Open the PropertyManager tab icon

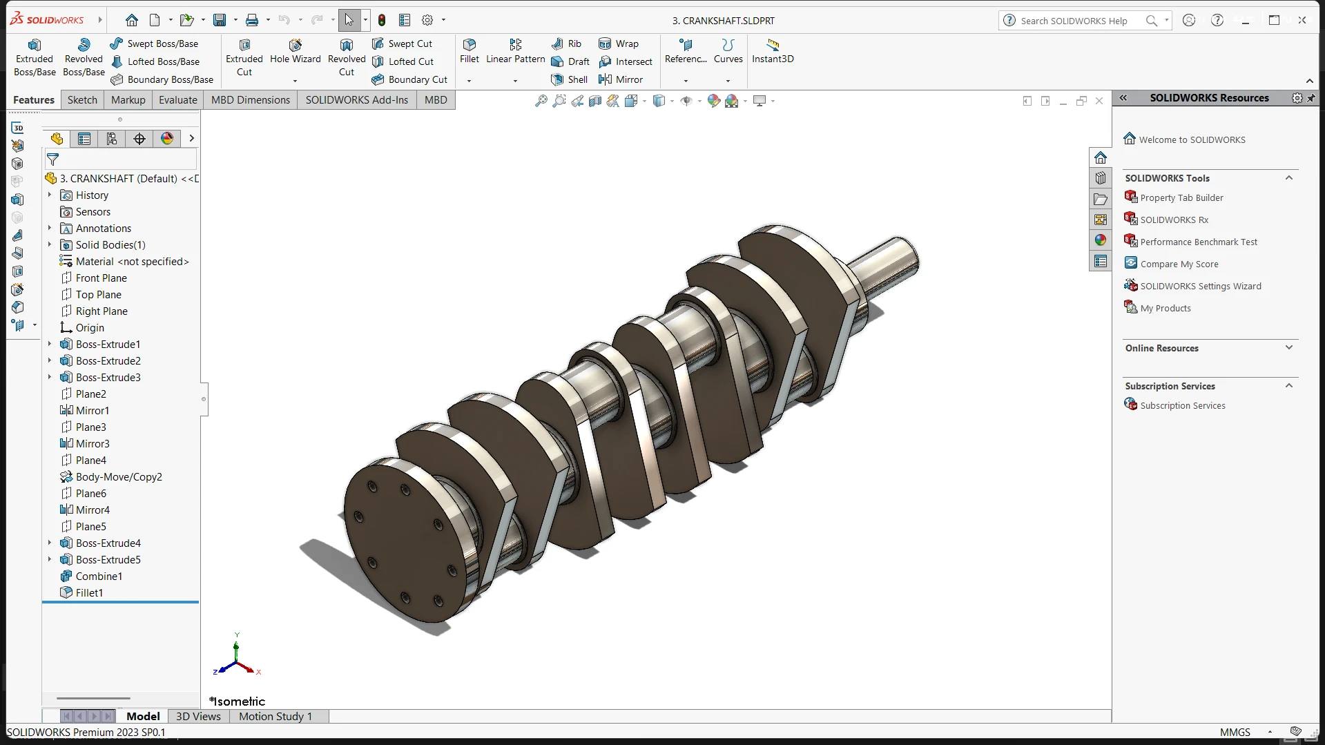point(84,139)
